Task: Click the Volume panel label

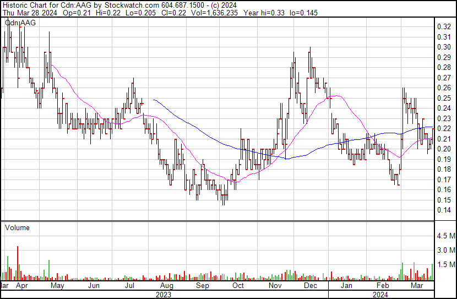Action: (17, 227)
